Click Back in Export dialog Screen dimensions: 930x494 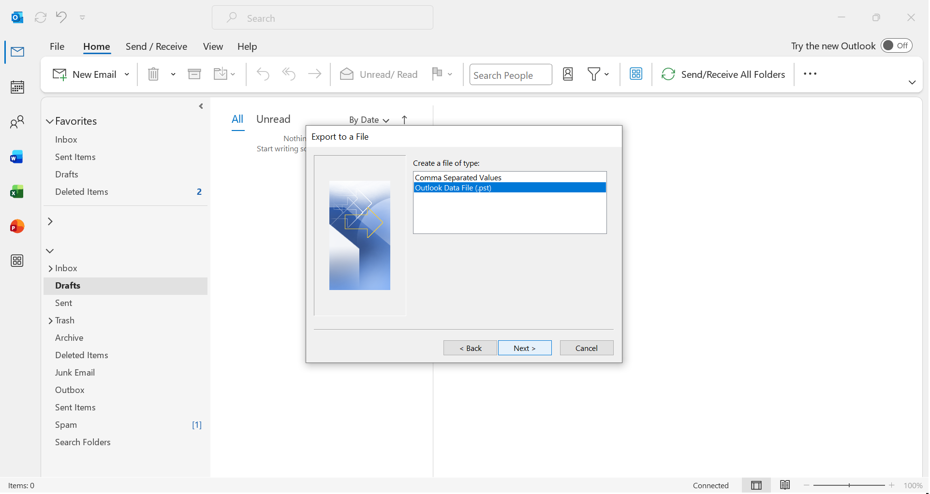[x=470, y=348]
